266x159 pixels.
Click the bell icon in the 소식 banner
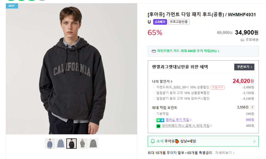point(153,141)
